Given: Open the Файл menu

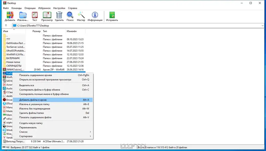Looking at the screenshot, I should [6, 8].
